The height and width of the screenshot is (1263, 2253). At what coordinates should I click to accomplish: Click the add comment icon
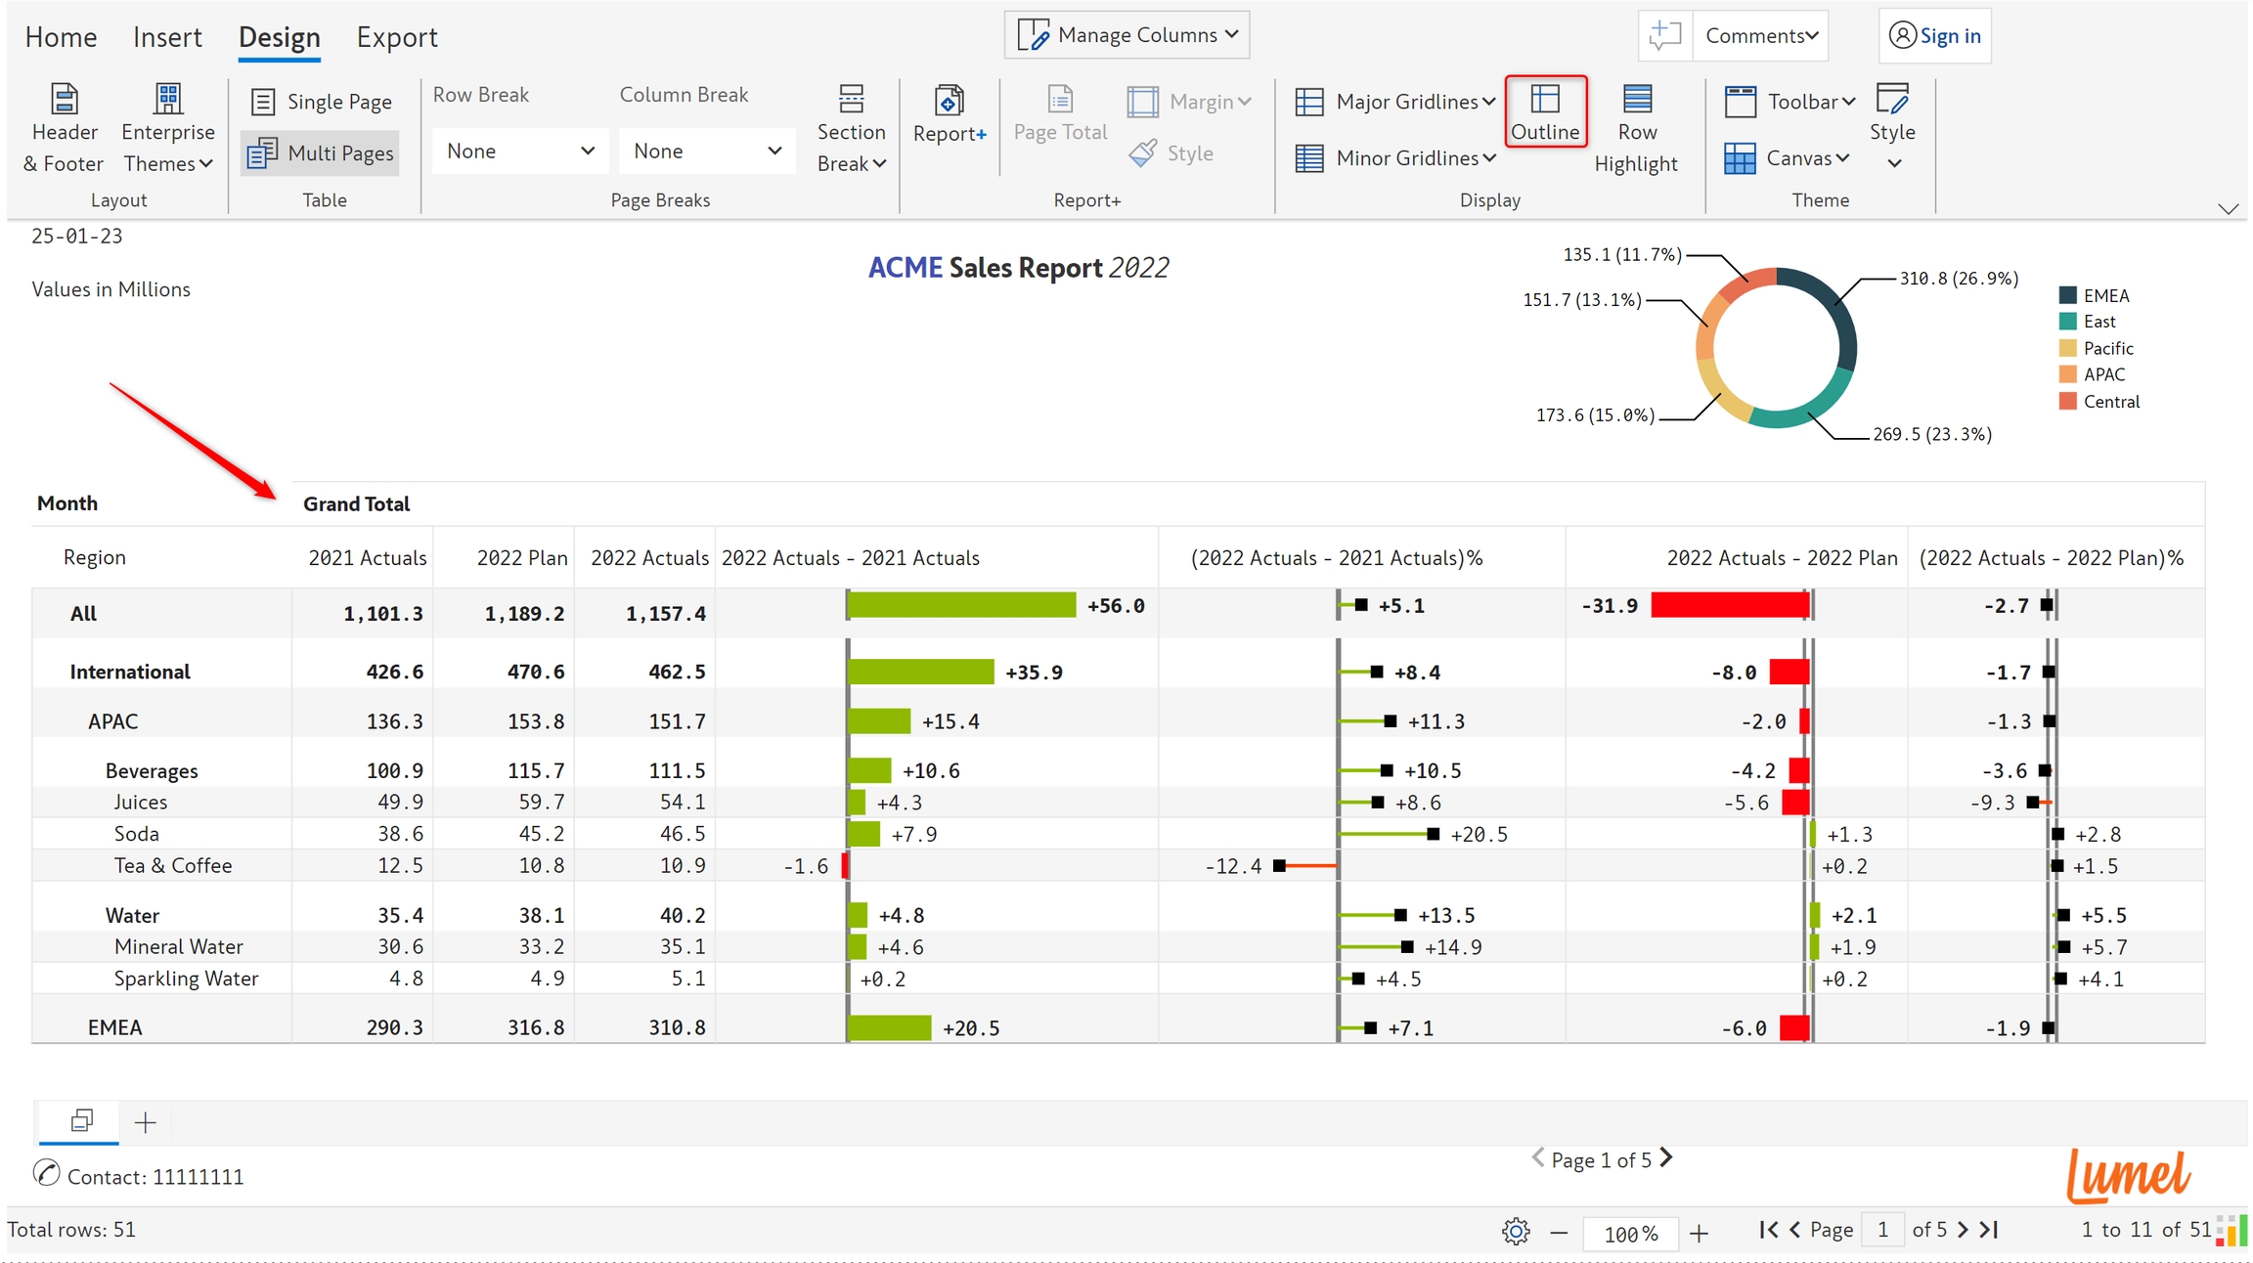1663,35
